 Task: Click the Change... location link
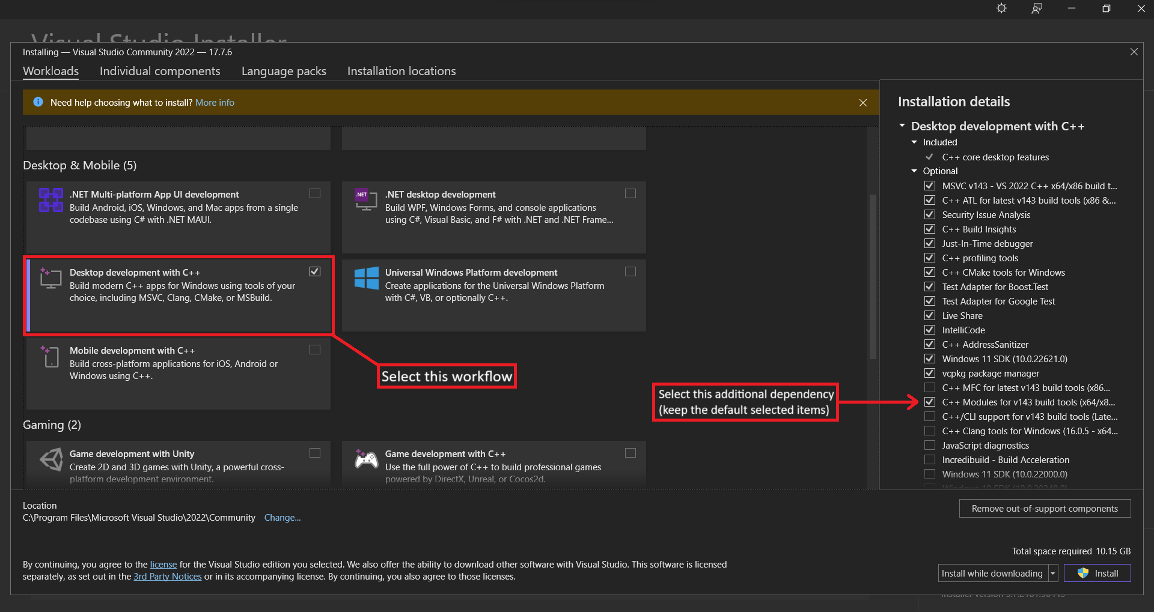(x=282, y=518)
